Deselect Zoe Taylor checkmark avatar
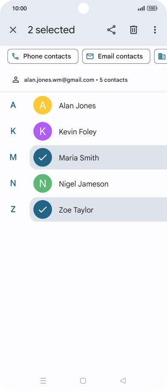The image size is (167, 391). pos(43,210)
